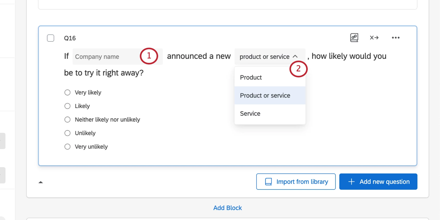Select the "Very likely" radio option

[x=68, y=92]
